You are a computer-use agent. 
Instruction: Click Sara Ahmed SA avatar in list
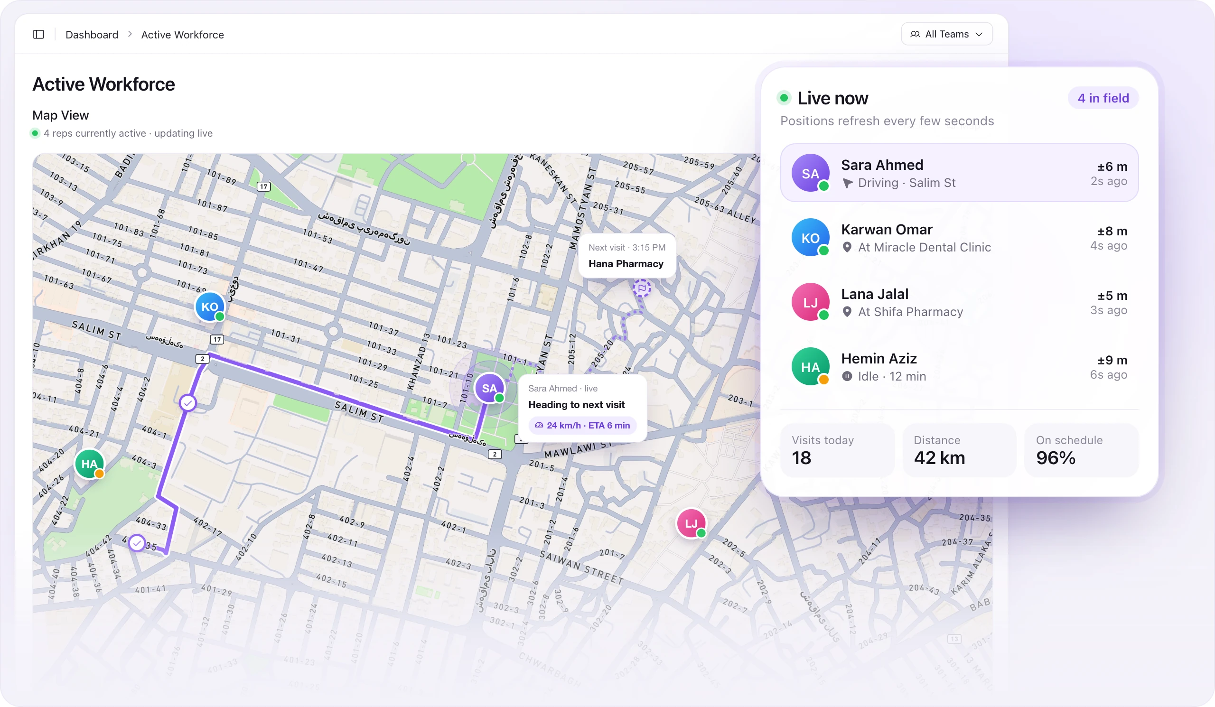tap(811, 173)
